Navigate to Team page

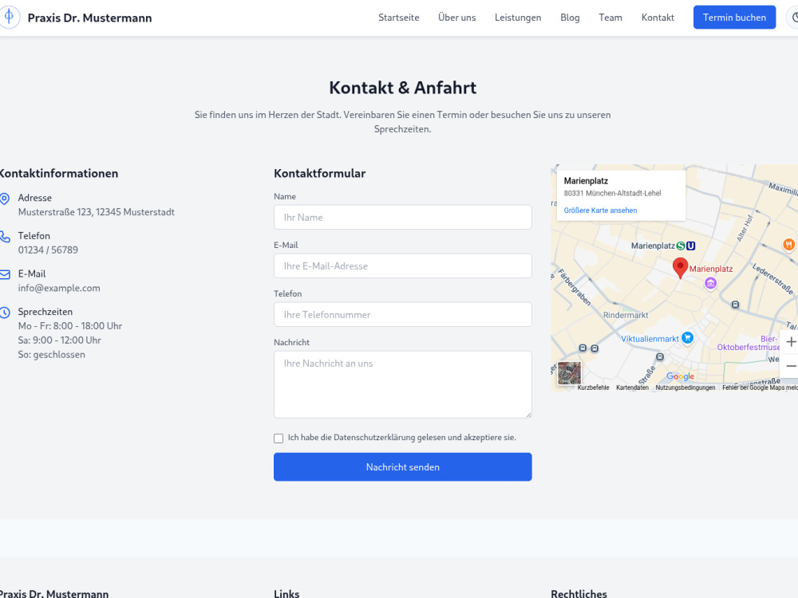(x=610, y=18)
